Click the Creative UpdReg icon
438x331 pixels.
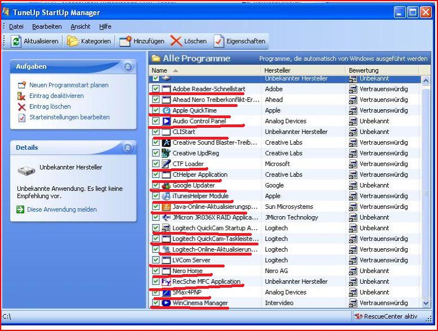[166, 153]
